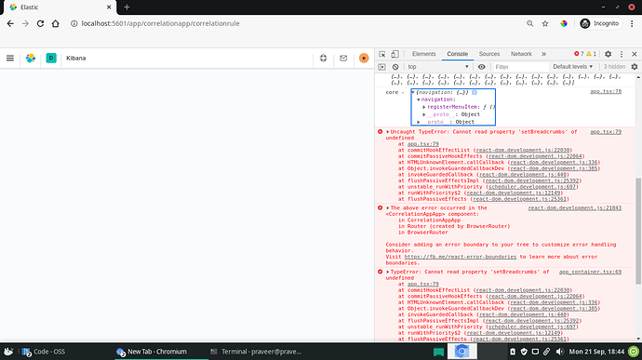The height and width of the screenshot is (360, 642).
Task: Reload the current page
Action: (40, 24)
